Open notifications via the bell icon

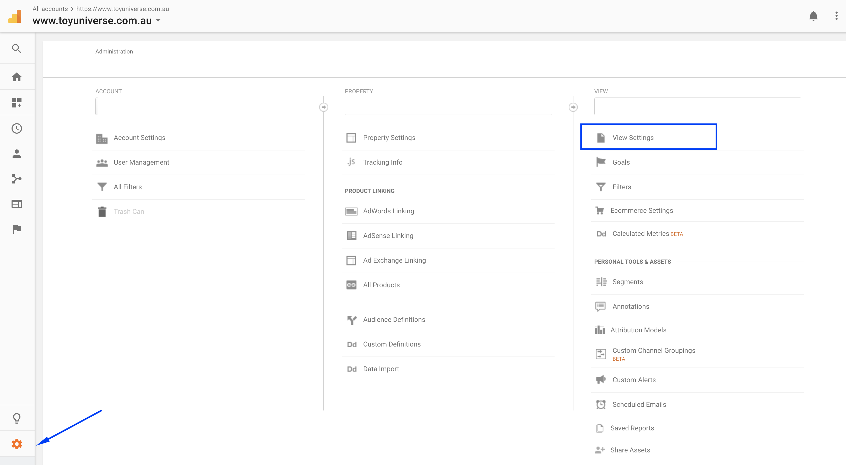point(814,16)
